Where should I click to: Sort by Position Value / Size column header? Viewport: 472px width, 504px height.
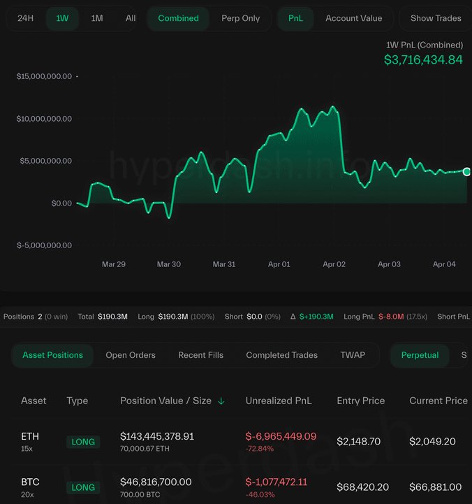click(x=165, y=401)
